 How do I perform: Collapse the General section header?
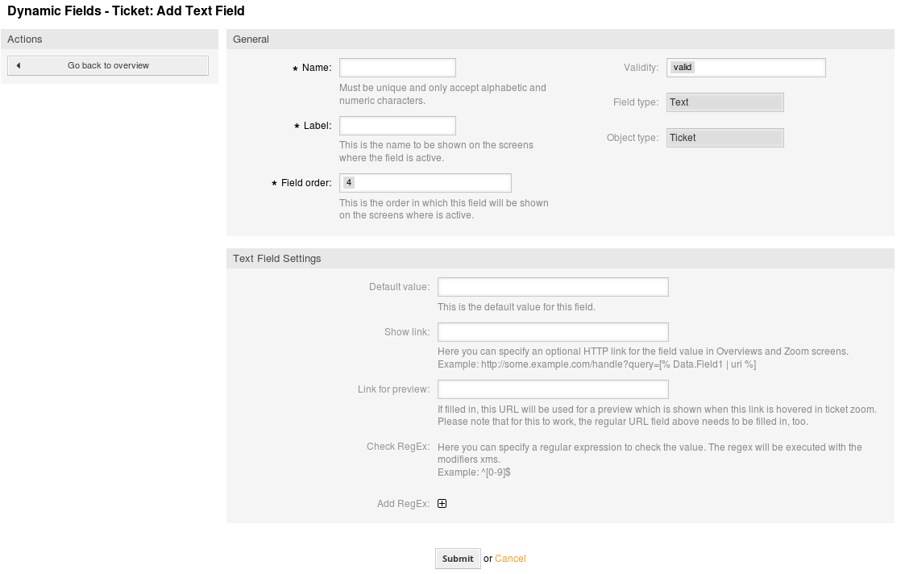click(x=251, y=40)
